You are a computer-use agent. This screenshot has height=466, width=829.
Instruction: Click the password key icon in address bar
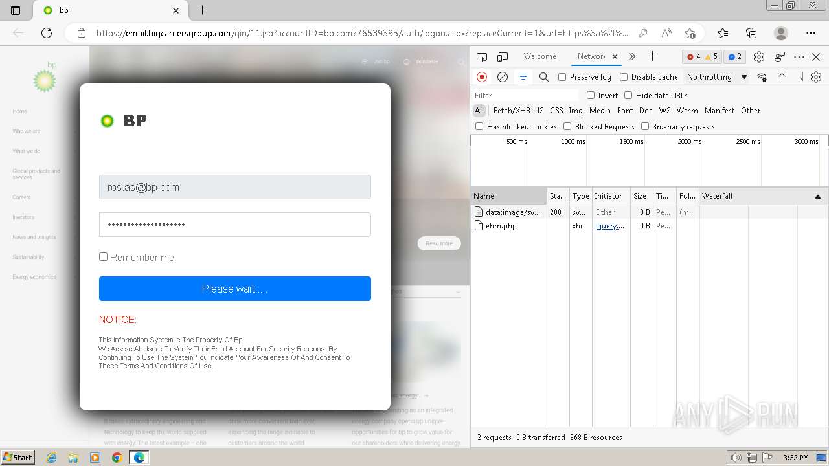click(x=643, y=33)
